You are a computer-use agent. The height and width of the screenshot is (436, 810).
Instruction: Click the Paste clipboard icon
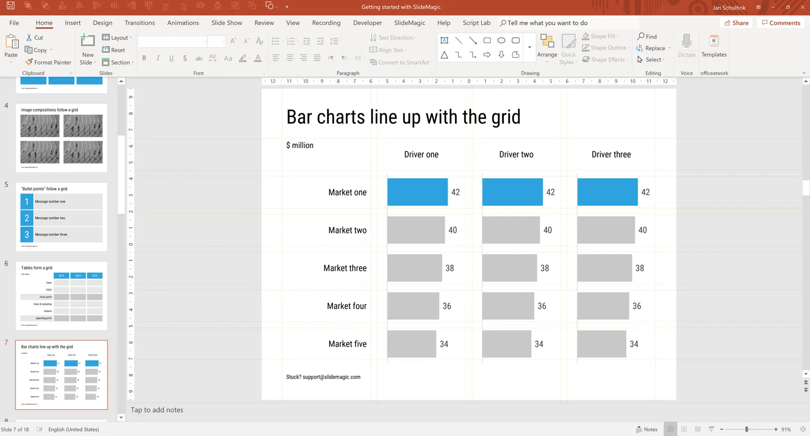(11, 42)
